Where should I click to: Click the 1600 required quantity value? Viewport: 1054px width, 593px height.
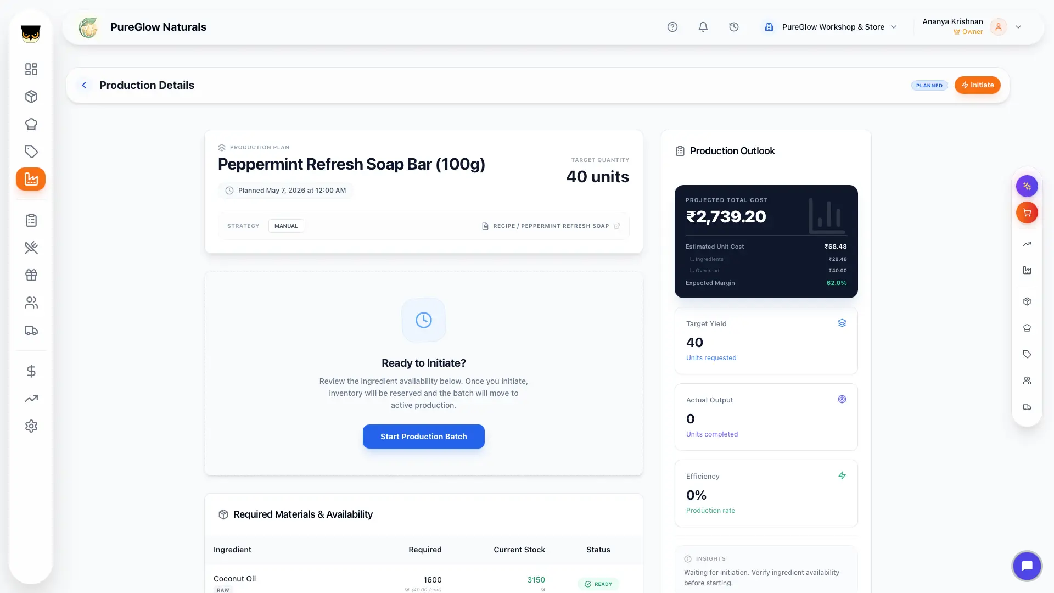click(433, 580)
